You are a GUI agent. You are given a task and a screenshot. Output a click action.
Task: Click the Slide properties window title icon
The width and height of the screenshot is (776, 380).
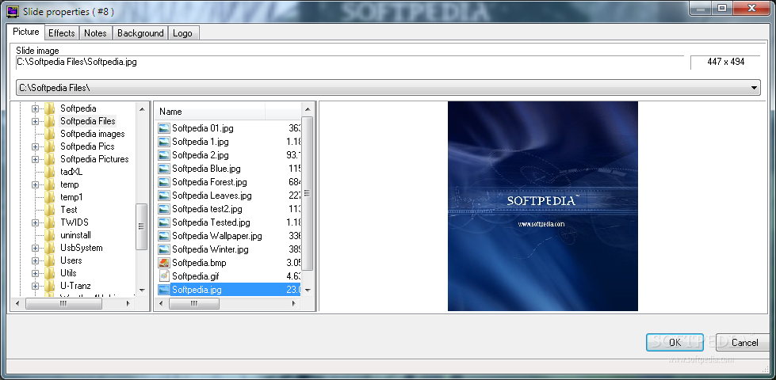[11, 11]
